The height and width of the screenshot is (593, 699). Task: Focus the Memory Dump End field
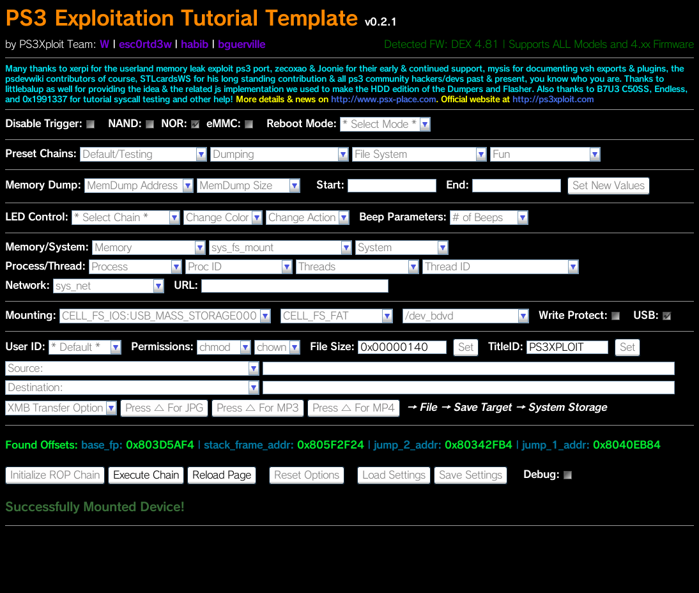516,185
